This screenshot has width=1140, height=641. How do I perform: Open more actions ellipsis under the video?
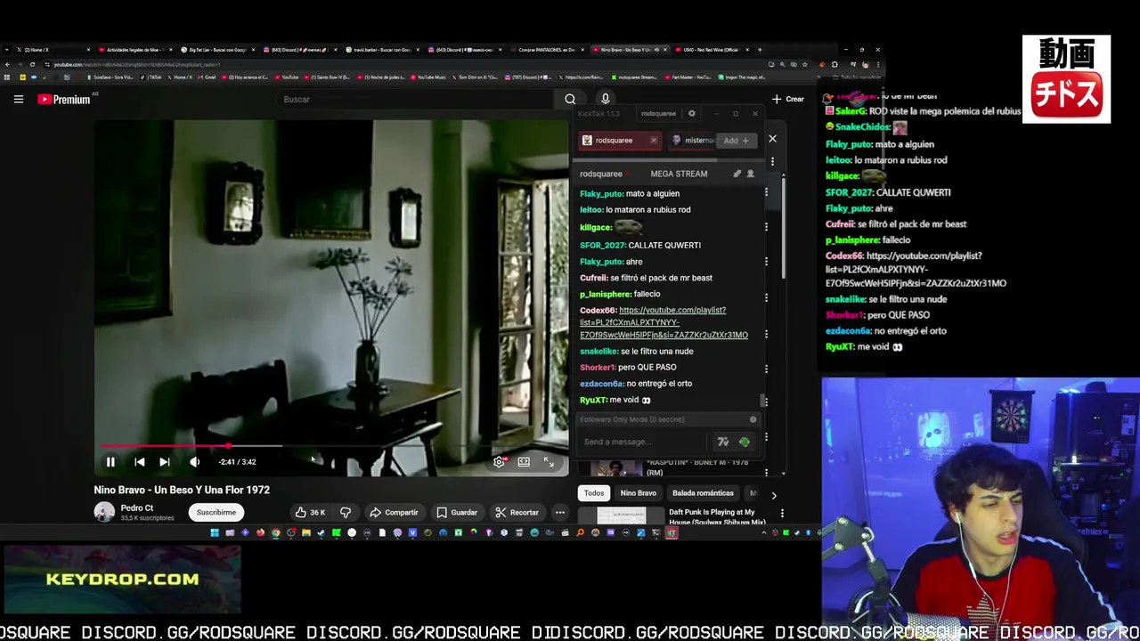click(559, 512)
